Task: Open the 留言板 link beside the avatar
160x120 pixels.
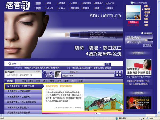Action: coord(147,13)
